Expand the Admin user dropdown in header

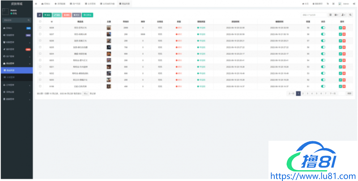pos(343,3)
